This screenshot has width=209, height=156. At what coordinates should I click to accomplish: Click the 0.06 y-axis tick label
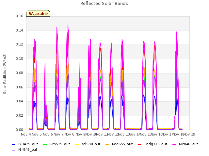click(20, 87)
